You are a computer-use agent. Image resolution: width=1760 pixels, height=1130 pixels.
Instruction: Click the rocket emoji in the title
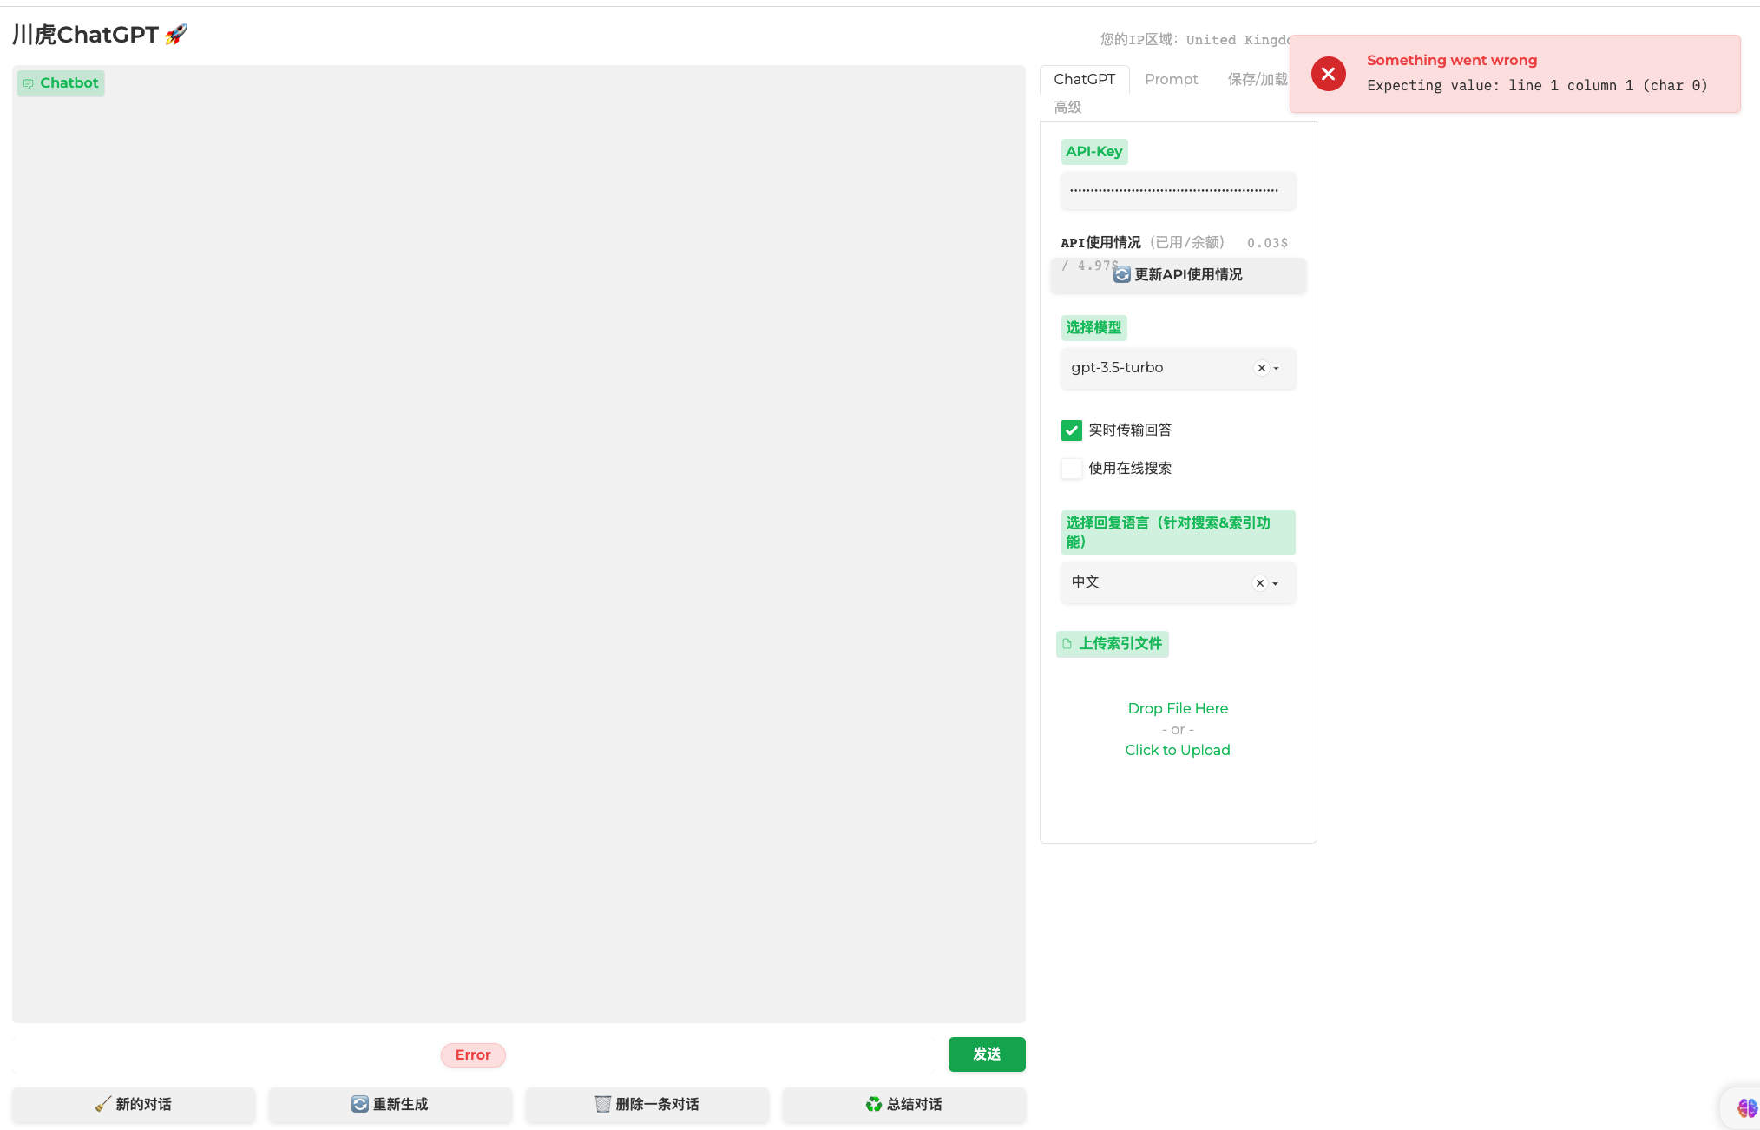tap(176, 35)
